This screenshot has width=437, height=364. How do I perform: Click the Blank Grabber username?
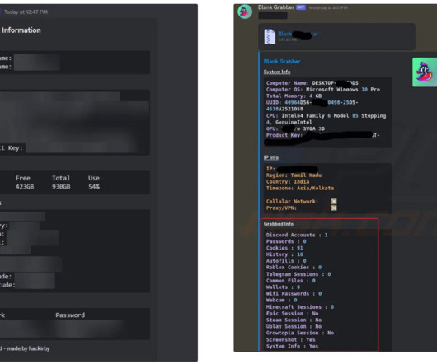(x=276, y=7)
